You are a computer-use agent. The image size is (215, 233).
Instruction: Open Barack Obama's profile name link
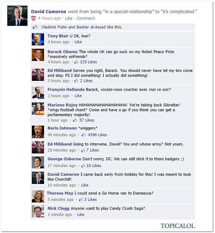pos(63,52)
